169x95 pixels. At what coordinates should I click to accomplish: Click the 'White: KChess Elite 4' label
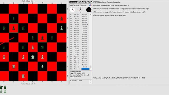(x=28, y=84)
